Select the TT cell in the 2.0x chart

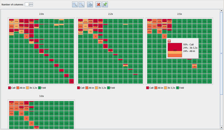[x=31, y=41]
